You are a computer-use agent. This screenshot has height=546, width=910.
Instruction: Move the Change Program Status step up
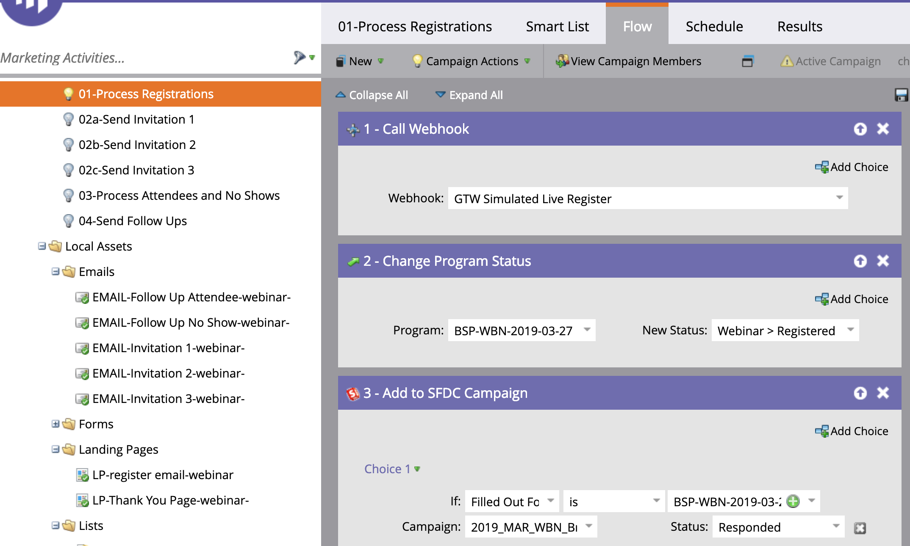(860, 261)
